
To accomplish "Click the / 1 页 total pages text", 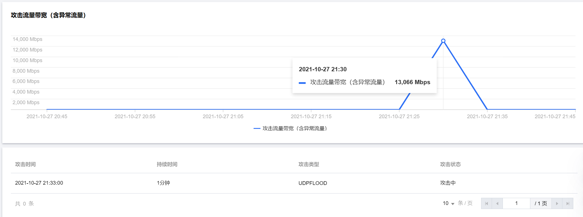I will [541, 204].
